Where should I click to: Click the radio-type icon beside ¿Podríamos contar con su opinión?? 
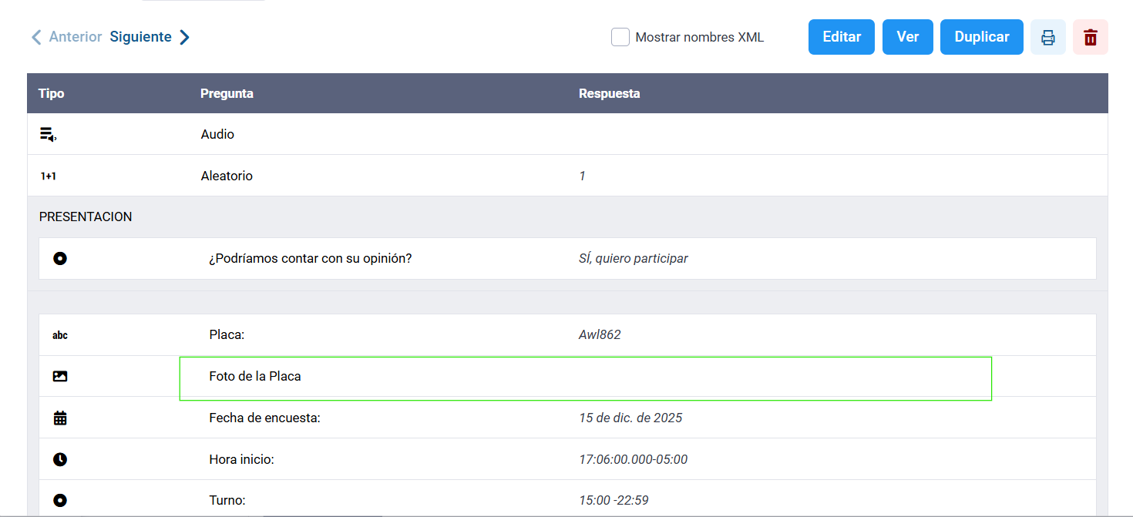(60, 259)
